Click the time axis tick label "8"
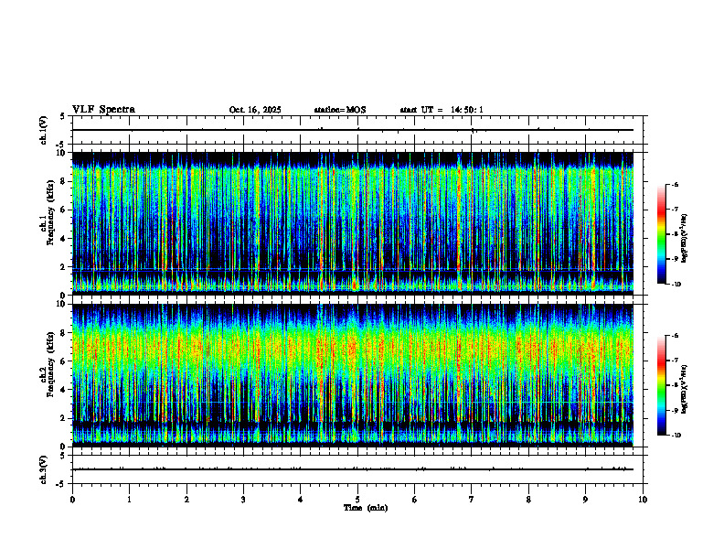The image size is (724, 560). [528, 500]
